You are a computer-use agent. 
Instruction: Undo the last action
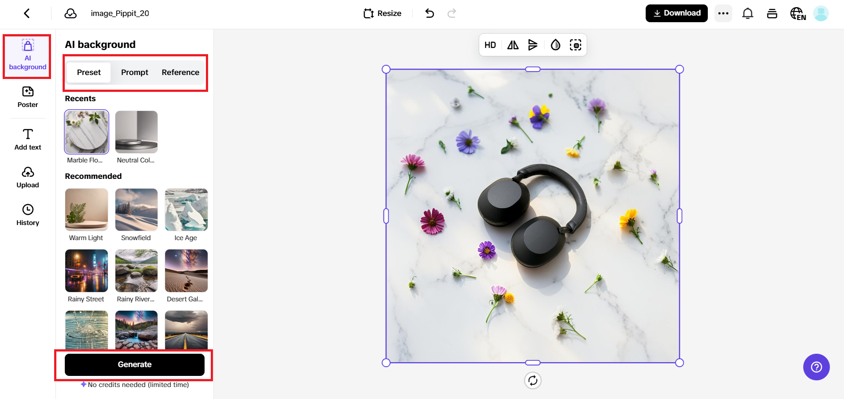430,13
